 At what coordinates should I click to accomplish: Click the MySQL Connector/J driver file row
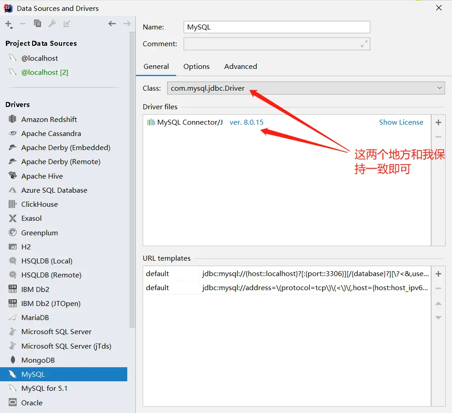coord(287,122)
